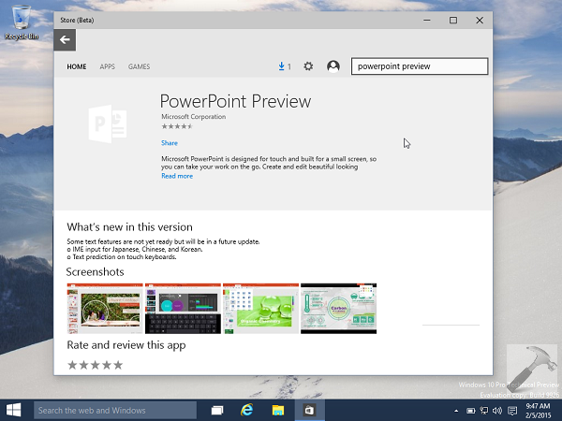Open Recycle Bin on desktop

click(x=19, y=21)
